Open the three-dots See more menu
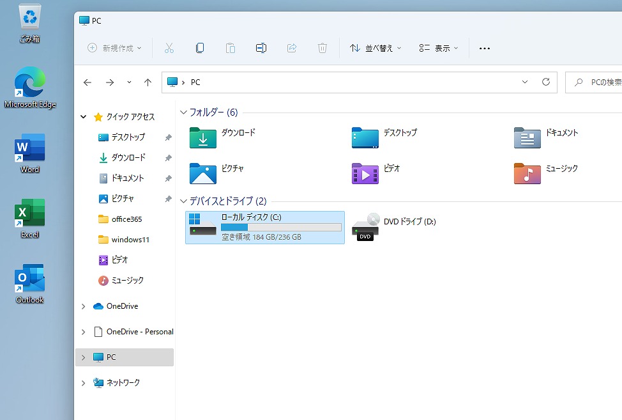622x420 pixels. coord(484,49)
